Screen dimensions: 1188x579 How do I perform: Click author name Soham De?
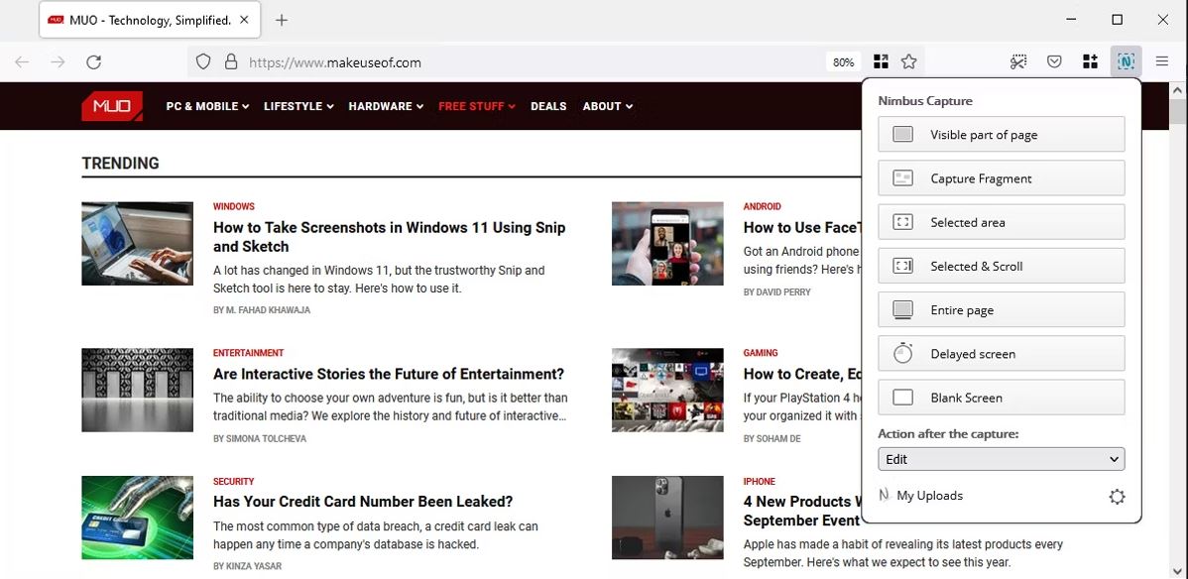778,439
